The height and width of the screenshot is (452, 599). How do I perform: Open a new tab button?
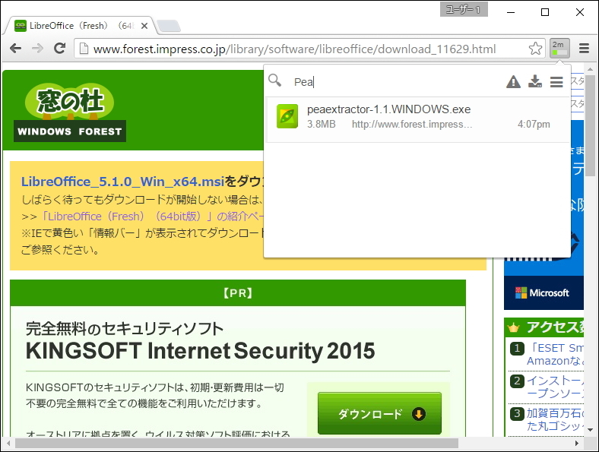(169, 26)
